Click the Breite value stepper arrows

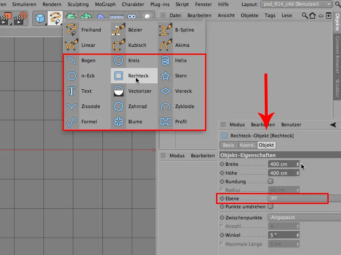coord(298,164)
